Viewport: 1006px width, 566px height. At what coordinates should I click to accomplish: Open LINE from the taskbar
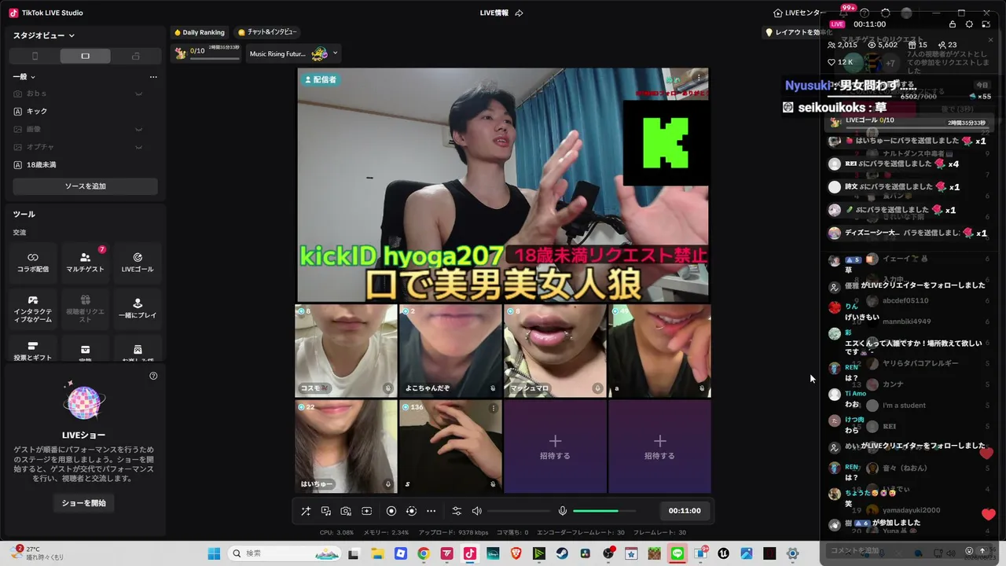click(x=677, y=553)
